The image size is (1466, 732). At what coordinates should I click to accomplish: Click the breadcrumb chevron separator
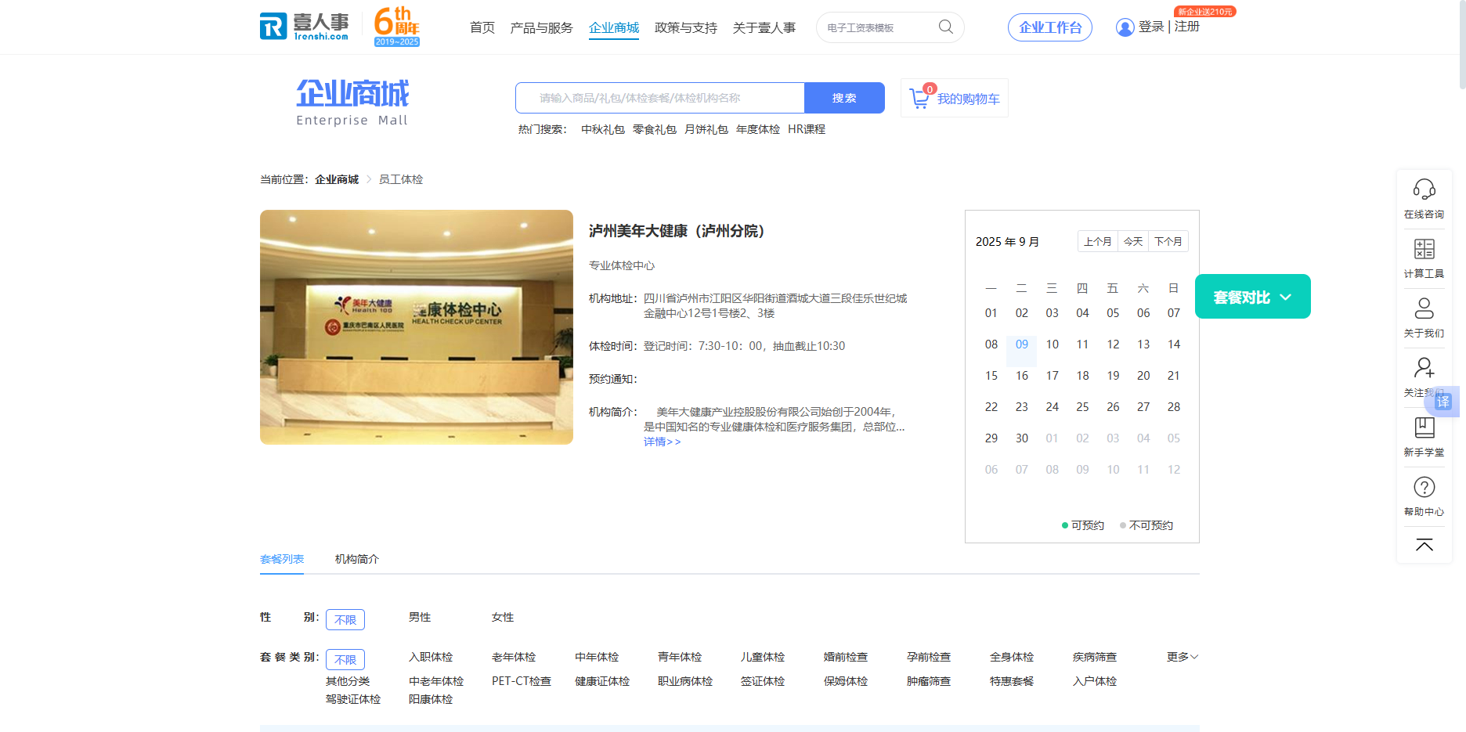pyautogui.click(x=369, y=180)
